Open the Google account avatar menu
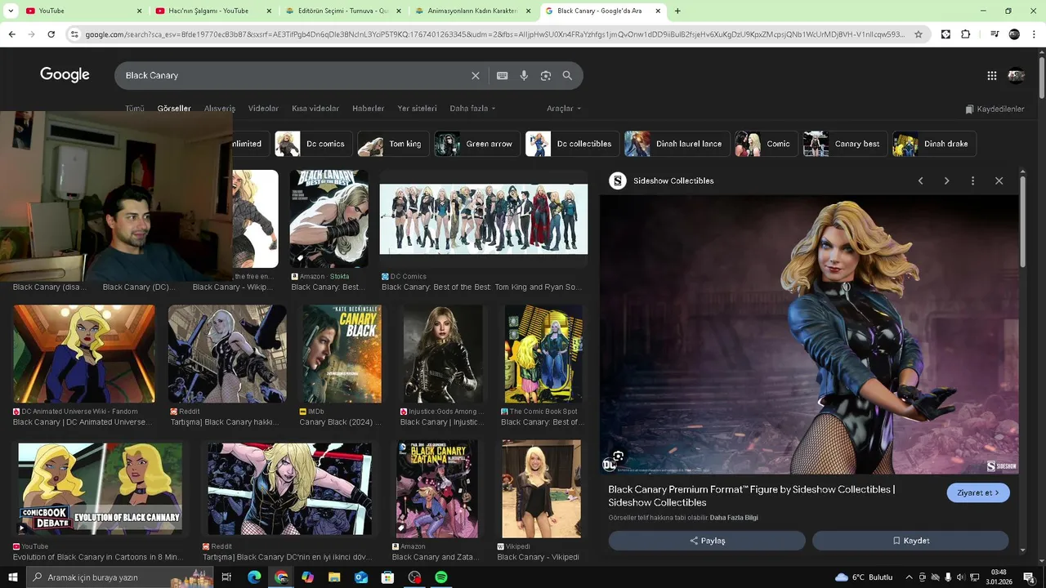The width and height of the screenshot is (1046, 588). point(1016,75)
